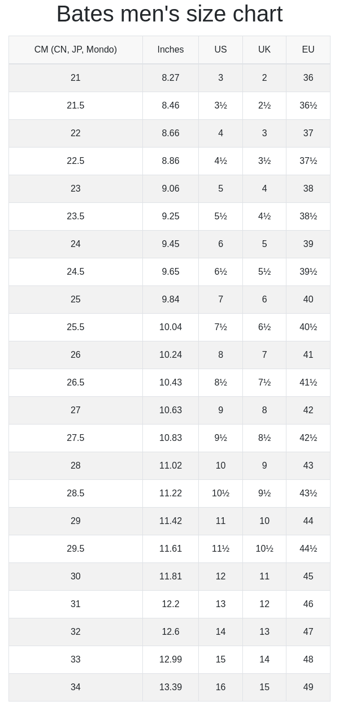The height and width of the screenshot is (710, 339).
Task: Select the 10.04 inches cell
Action: pyautogui.click(x=171, y=327)
